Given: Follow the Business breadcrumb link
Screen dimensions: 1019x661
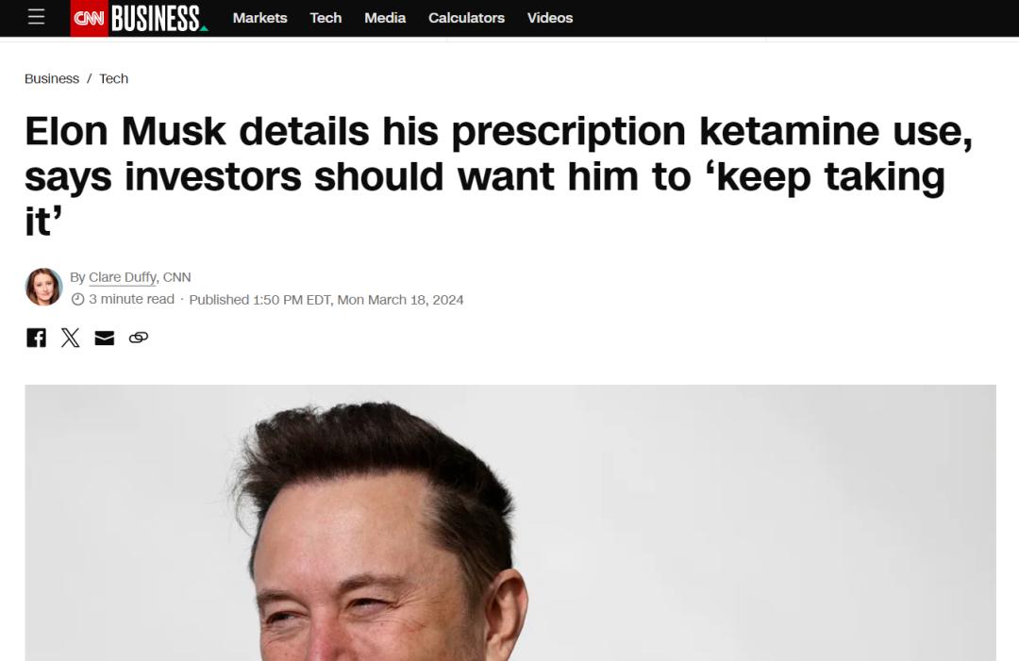Looking at the screenshot, I should [x=52, y=78].
